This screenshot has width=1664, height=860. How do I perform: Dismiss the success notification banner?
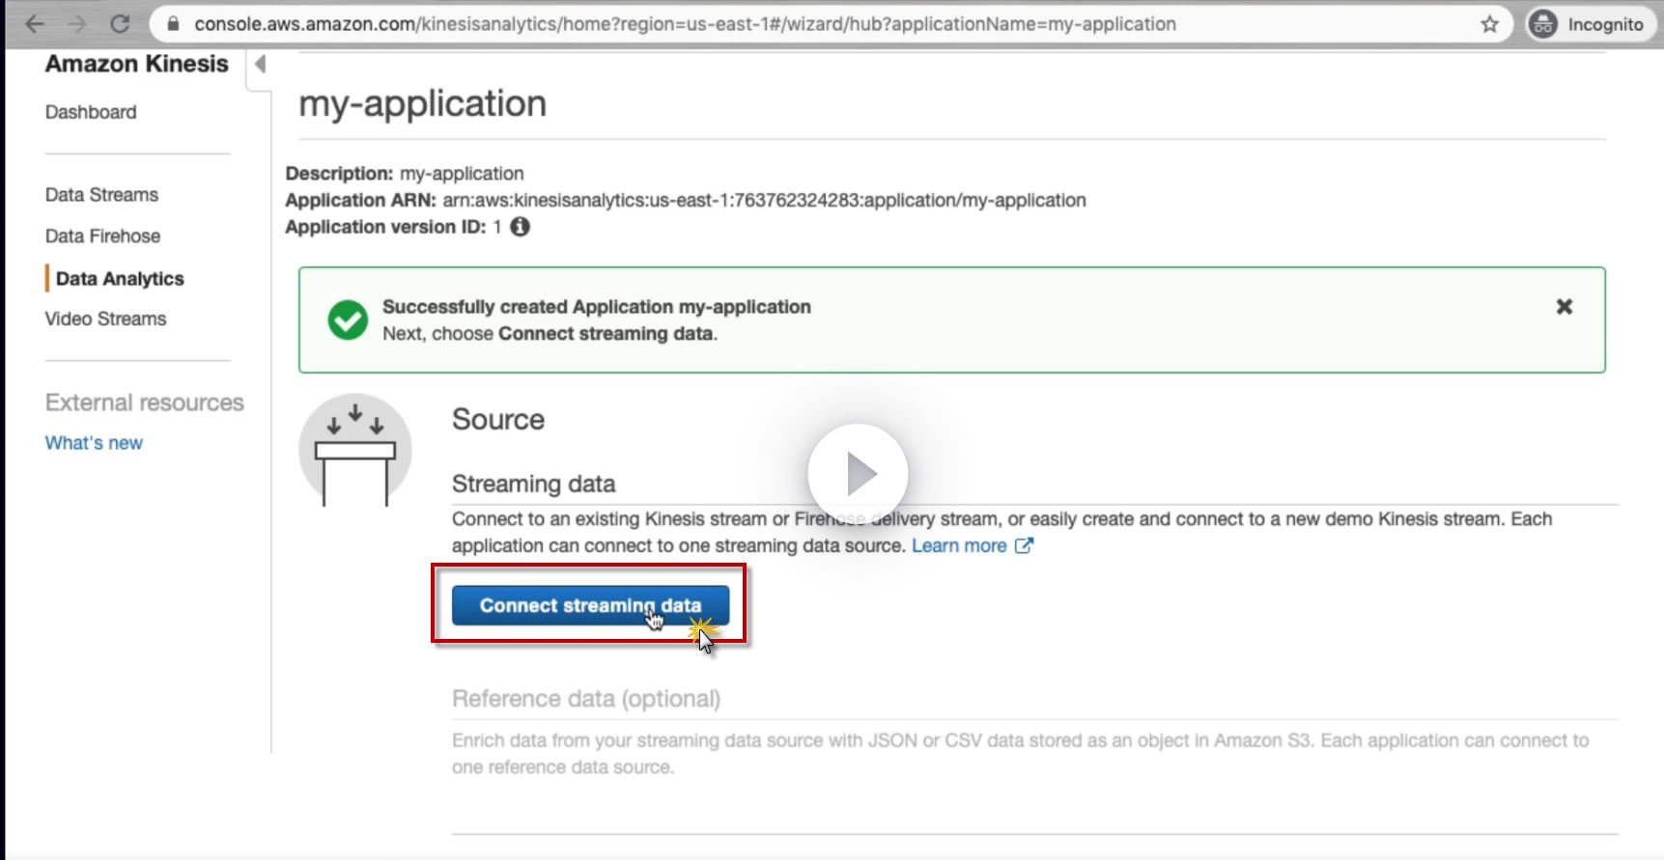pos(1565,306)
